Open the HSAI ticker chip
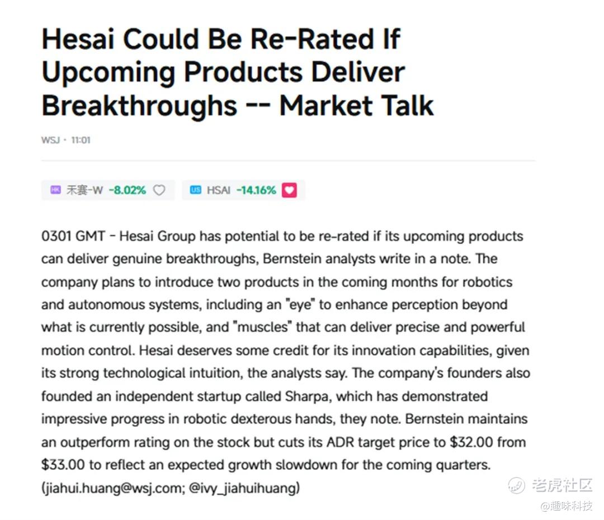604x520 pixels. click(x=243, y=190)
